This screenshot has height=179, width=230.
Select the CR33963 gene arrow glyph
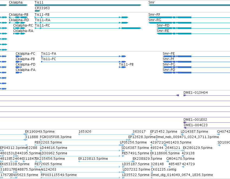pos(38,11)
